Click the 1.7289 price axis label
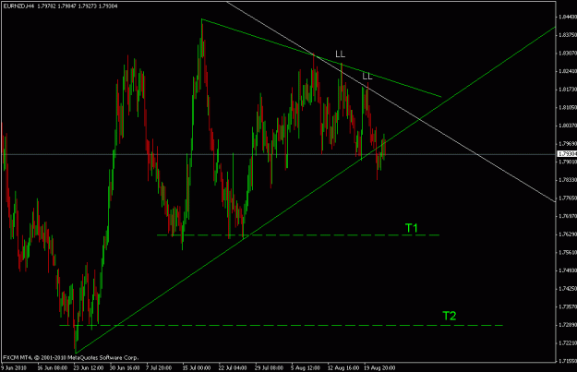The height and width of the screenshot is (372, 577). click(x=568, y=325)
